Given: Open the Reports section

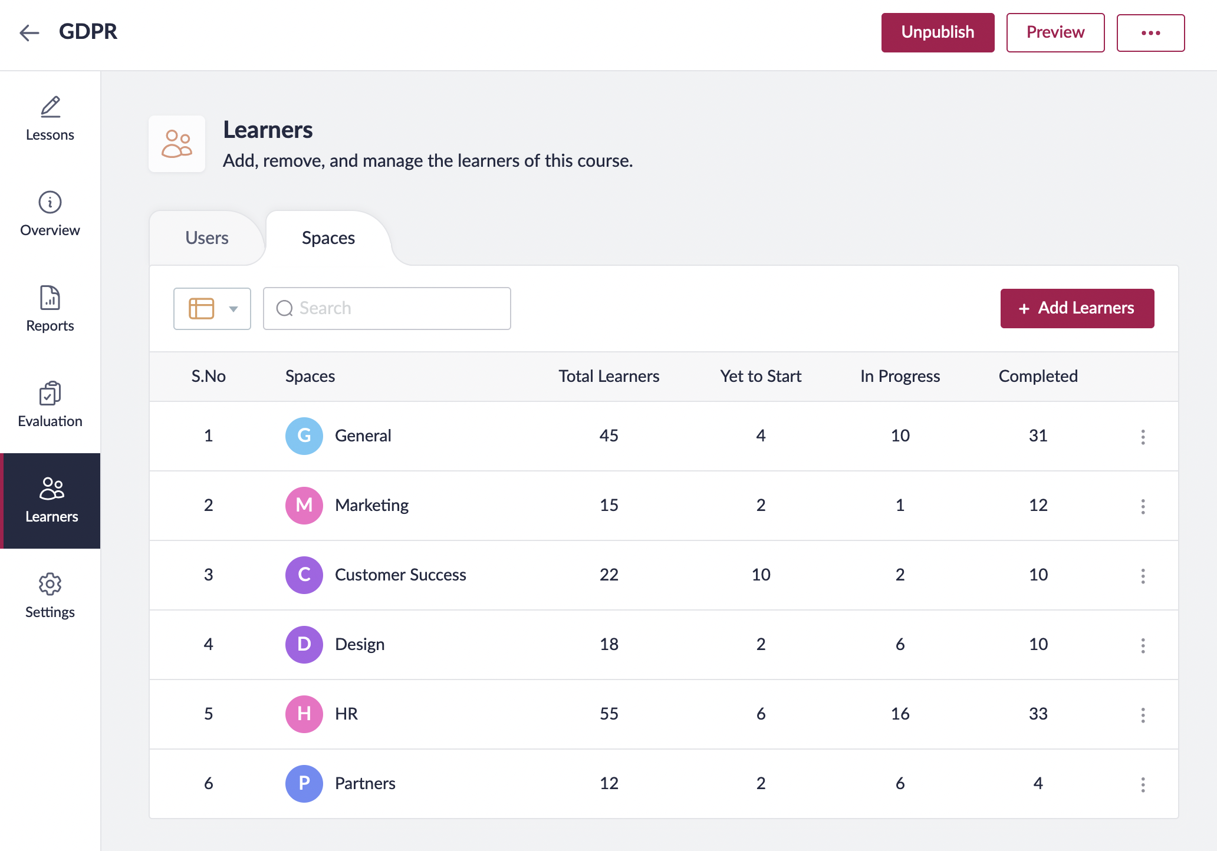Looking at the screenshot, I should pos(50,309).
